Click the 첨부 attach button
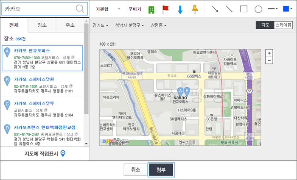Image resolution: width=297 pixels, height=180 pixels. pyautogui.click(x=161, y=169)
